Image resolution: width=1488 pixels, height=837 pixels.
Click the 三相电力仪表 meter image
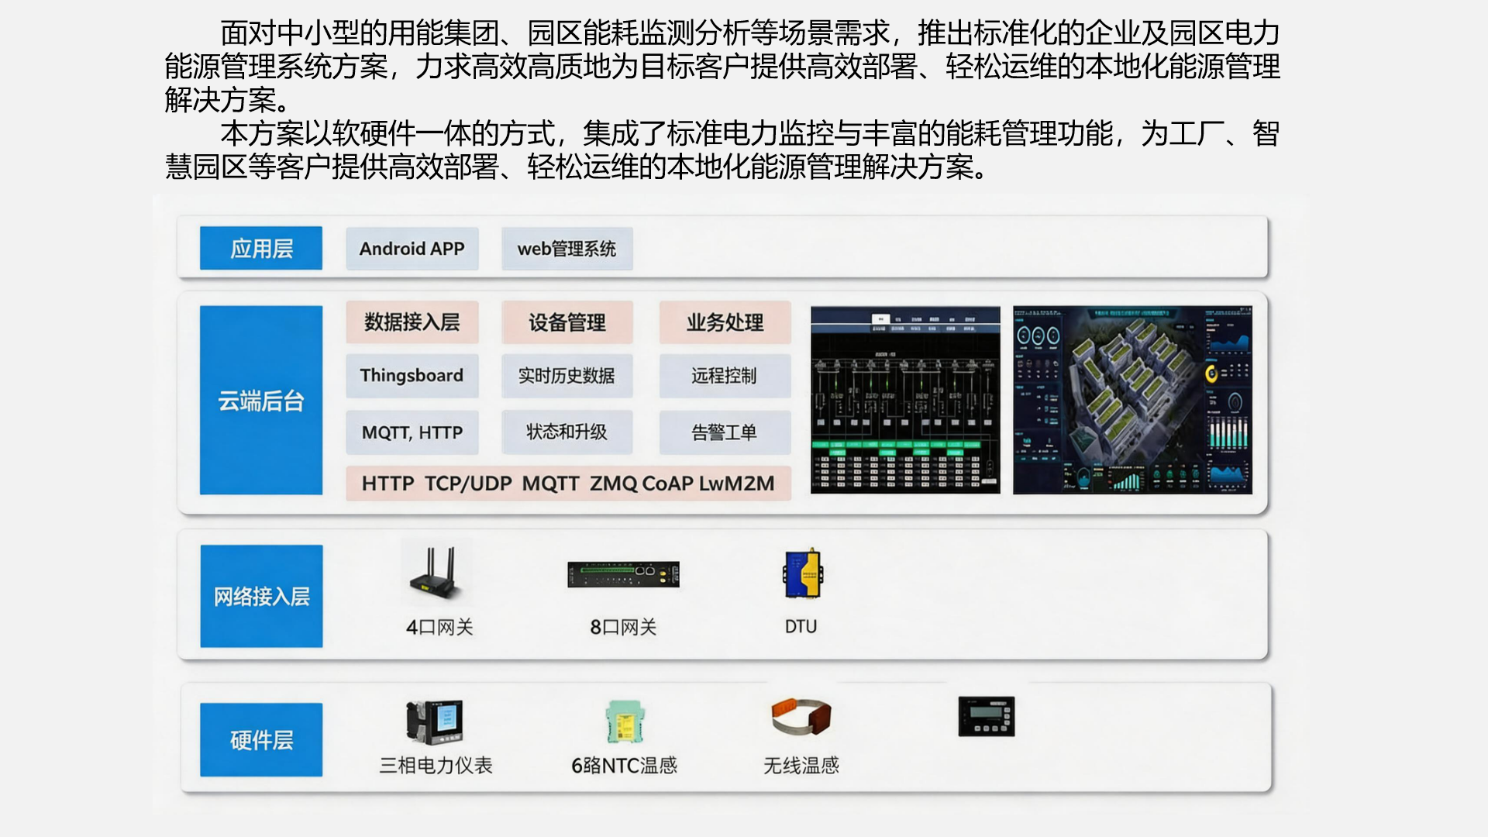point(435,722)
